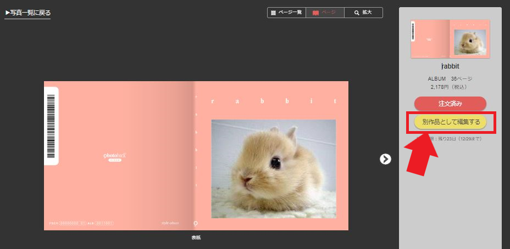
Task: Click the 表紙 label under the spread
Action: coord(196,238)
